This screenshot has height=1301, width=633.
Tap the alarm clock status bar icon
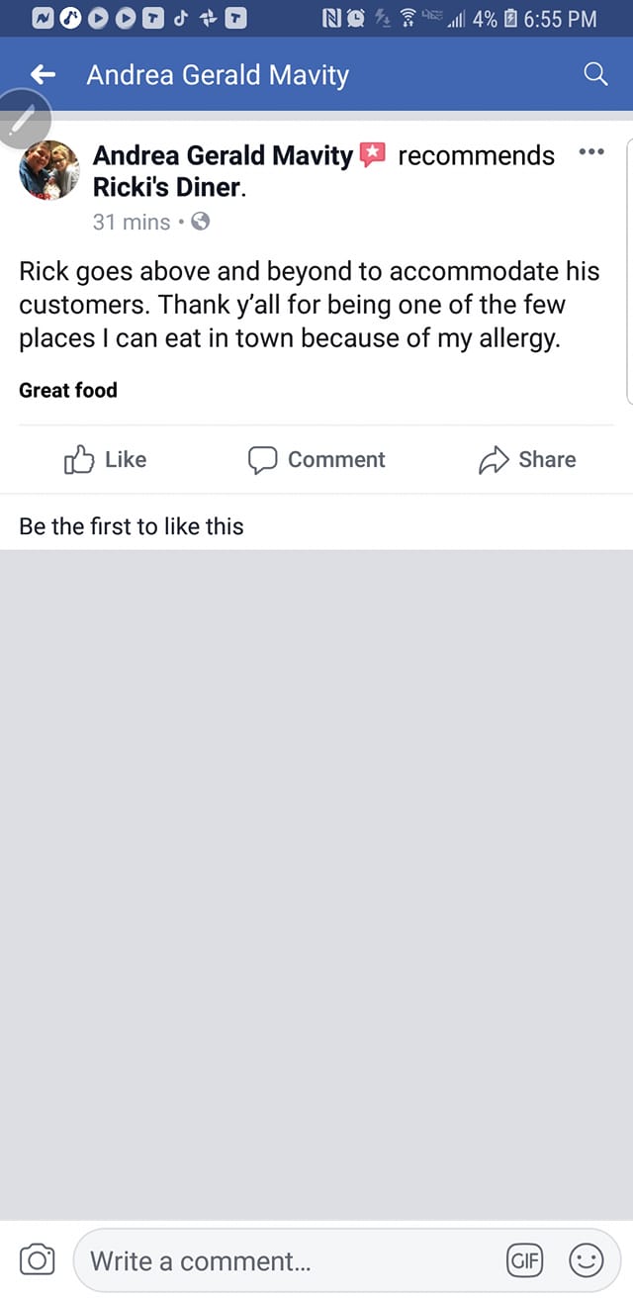click(x=356, y=17)
